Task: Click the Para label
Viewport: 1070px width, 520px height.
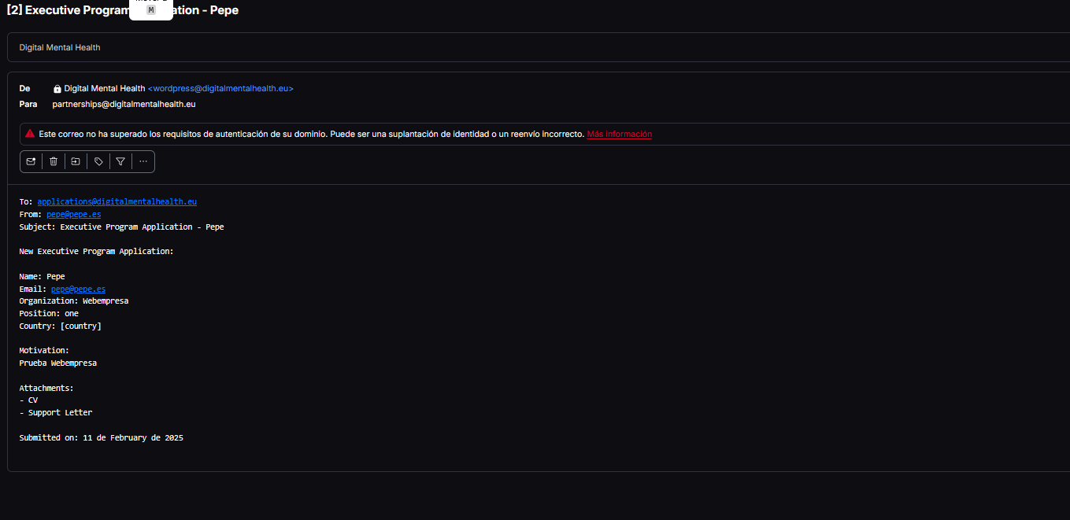Action: click(28, 104)
